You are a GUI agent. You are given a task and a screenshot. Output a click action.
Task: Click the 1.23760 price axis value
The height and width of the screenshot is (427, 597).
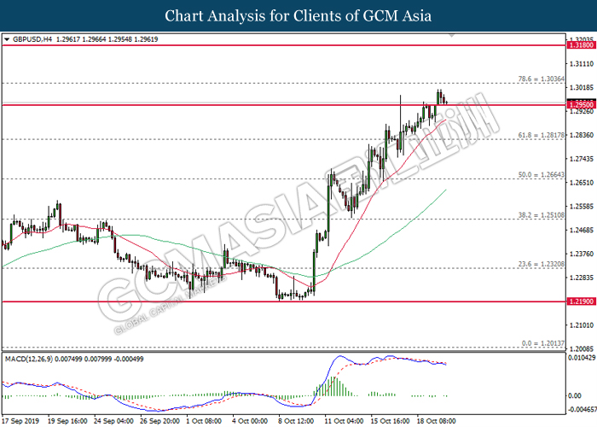point(582,254)
